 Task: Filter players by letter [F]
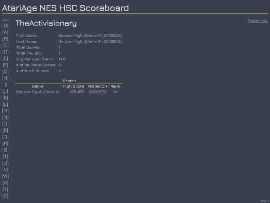5,65
